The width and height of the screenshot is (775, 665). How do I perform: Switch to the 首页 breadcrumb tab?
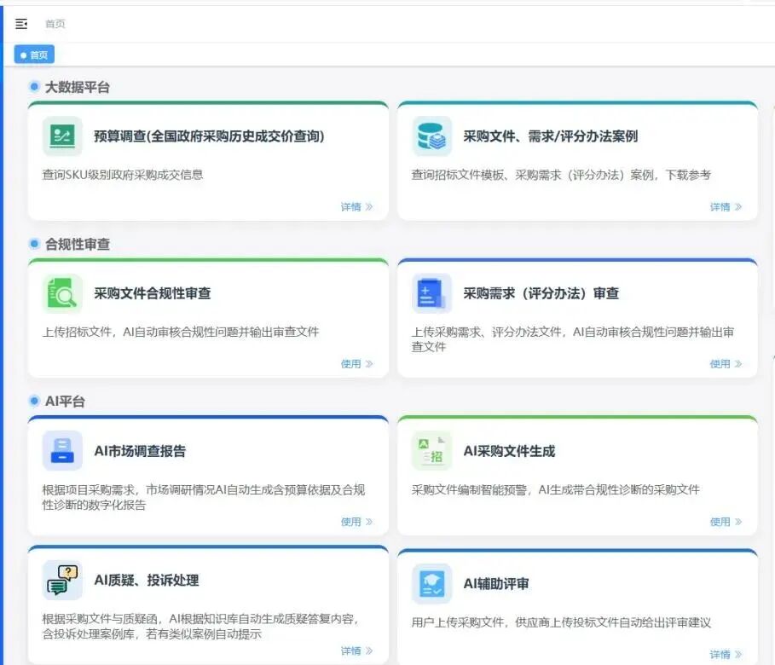[x=55, y=24]
